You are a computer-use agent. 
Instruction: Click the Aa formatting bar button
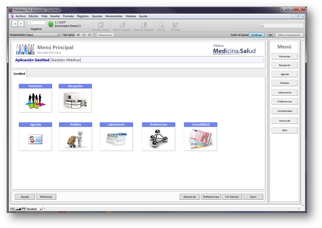point(271,35)
